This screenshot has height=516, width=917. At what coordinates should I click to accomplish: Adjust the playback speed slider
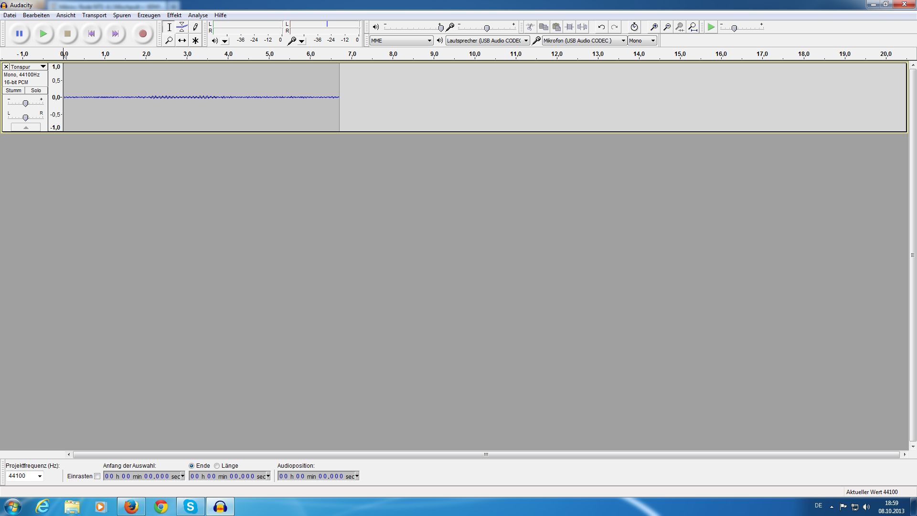(735, 28)
